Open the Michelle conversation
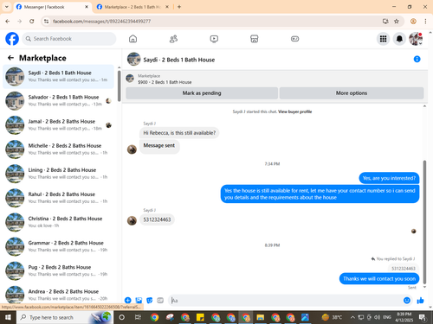The height and width of the screenshot is (324, 433). pyautogui.click(x=58, y=149)
